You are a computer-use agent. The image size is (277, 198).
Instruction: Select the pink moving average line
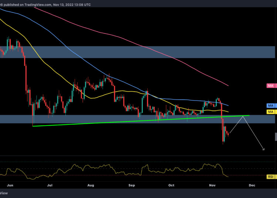click(131, 42)
